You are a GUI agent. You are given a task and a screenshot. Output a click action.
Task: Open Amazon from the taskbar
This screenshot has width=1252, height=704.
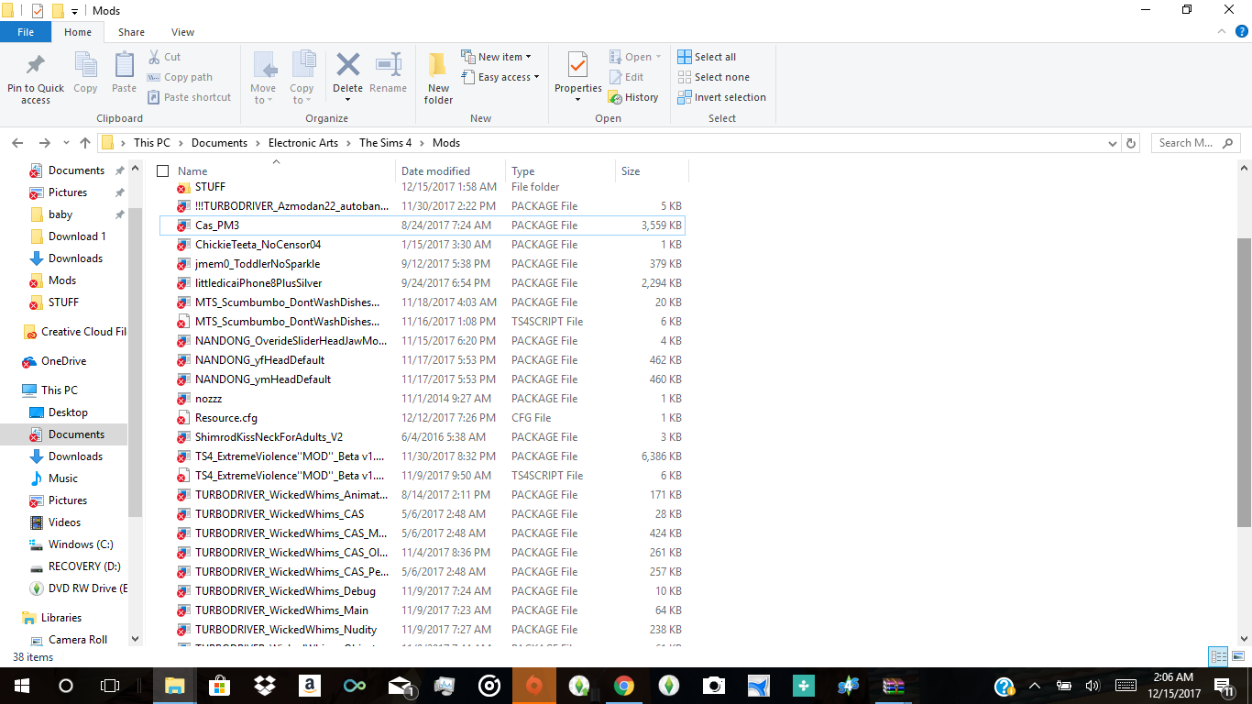309,686
